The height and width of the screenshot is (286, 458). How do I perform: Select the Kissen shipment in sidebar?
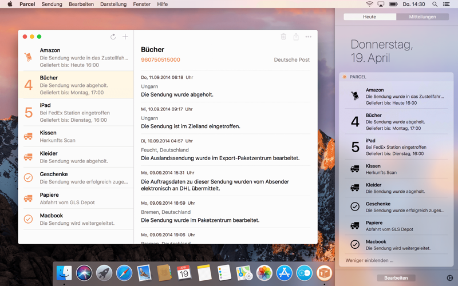76,136
